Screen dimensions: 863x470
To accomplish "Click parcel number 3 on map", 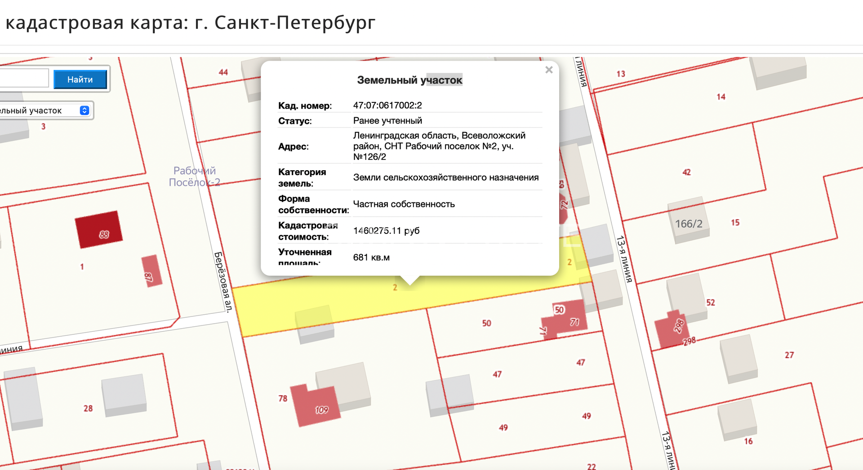I will pos(44,127).
